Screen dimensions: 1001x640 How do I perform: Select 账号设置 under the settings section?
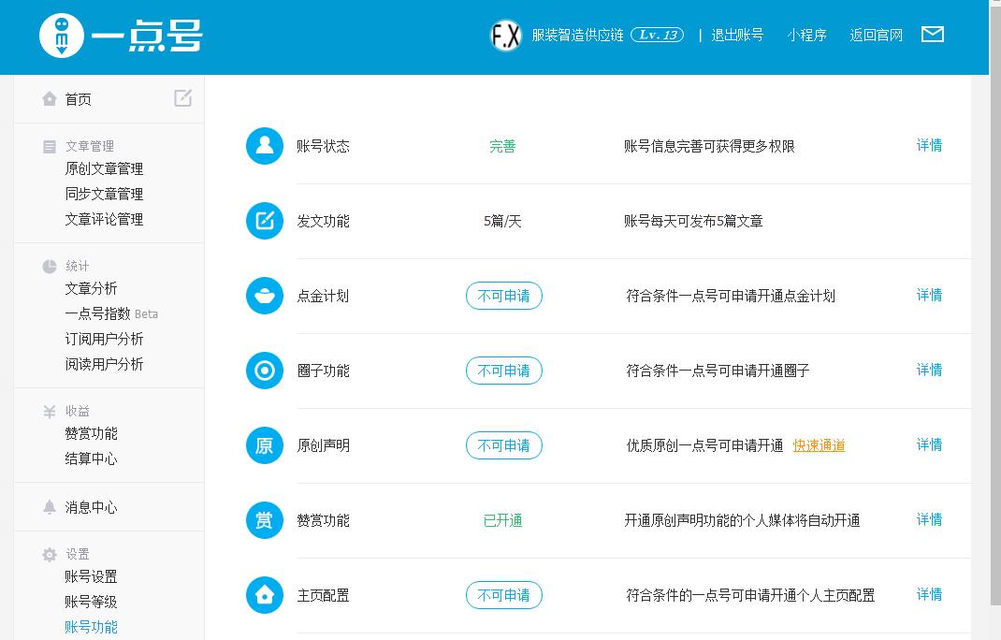[91, 576]
